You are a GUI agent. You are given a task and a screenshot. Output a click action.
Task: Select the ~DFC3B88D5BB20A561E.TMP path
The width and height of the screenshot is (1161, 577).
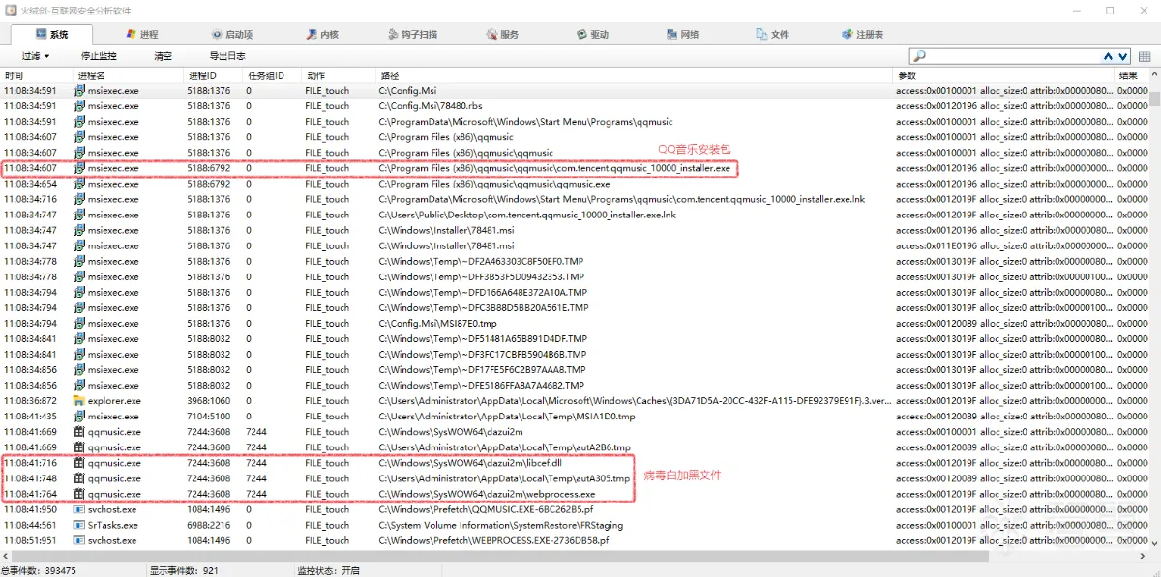[484, 307]
